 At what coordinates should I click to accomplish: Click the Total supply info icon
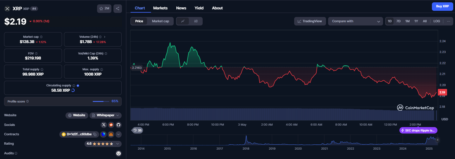pyautogui.click(x=42, y=69)
